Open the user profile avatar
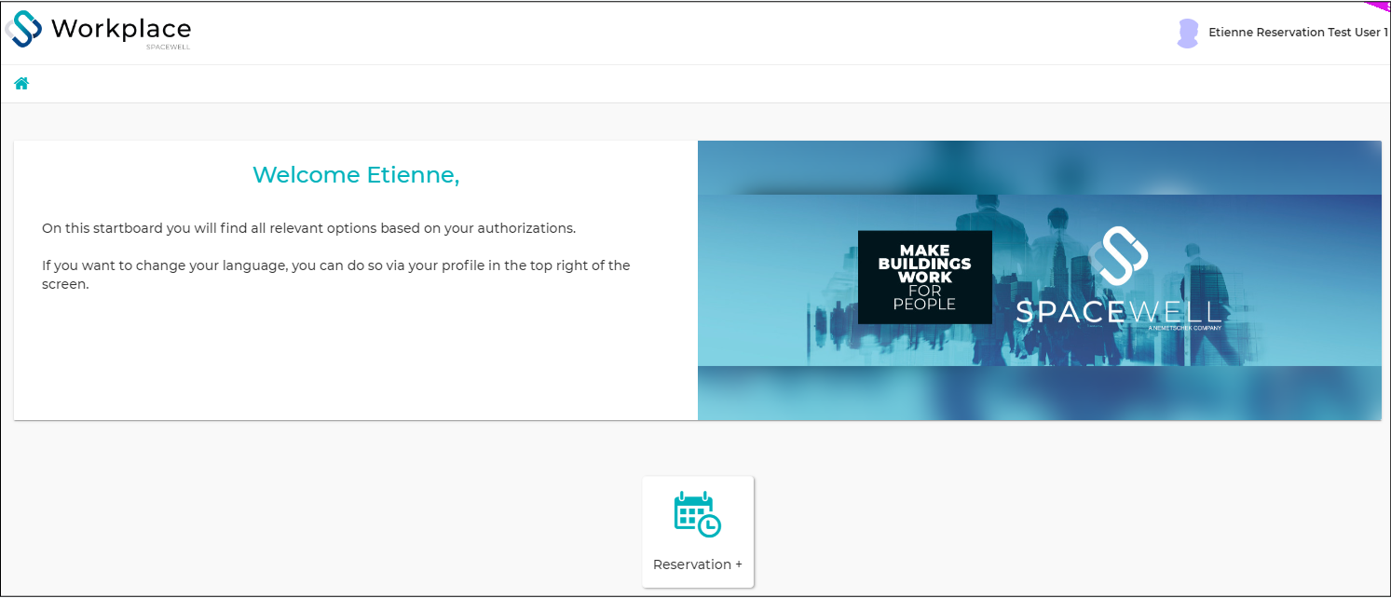 click(x=1188, y=34)
